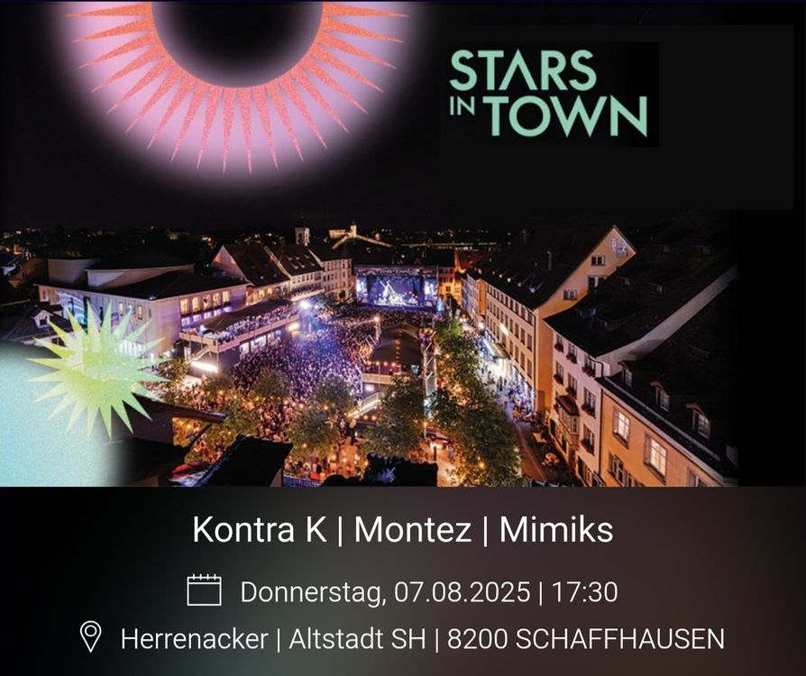This screenshot has height=676, width=806.
Task: Click the location pin icon
Action: point(91,636)
